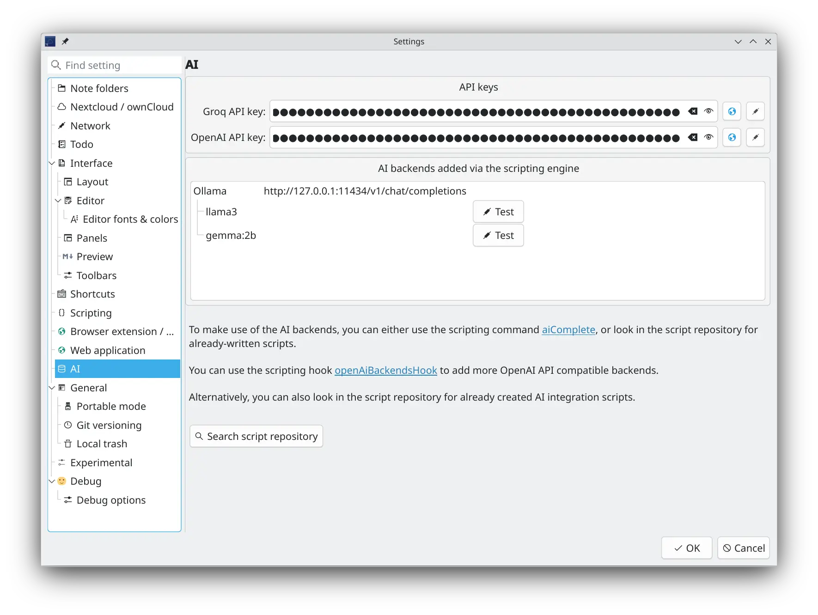This screenshot has height=615, width=818.
Task: Select the Note folders settings icon
Action: pyautogui.click(x=61, y=88)
